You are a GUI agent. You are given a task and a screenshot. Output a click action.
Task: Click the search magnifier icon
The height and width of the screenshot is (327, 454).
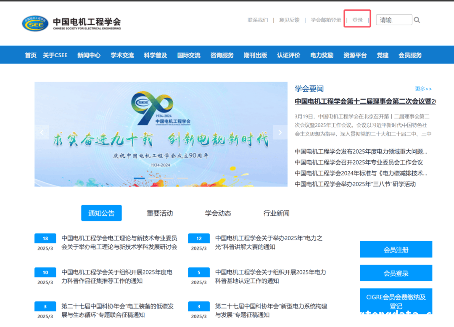(x=417, y=20)
